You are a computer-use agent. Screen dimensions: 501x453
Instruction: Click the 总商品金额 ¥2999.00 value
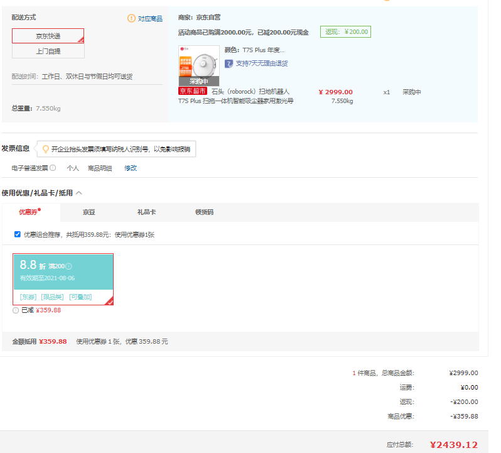463,373
